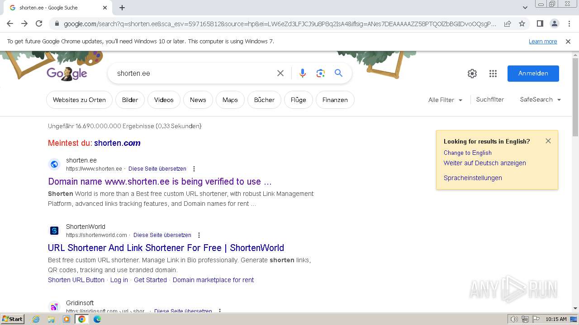579x325 pixels.
Task: Open volume control in system tray
Action: [514, 319]
